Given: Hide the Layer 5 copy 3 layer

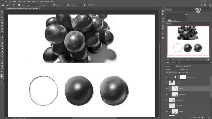Looking at the screenshot, I should 167,100.
